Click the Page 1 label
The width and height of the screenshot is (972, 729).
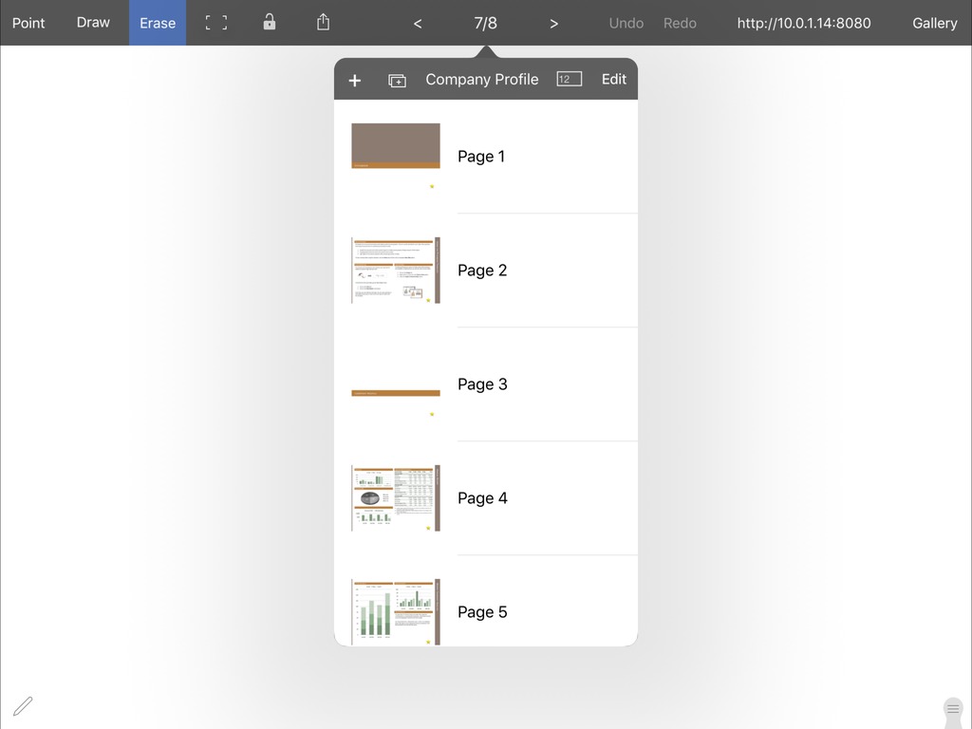[x=481, y=157]
